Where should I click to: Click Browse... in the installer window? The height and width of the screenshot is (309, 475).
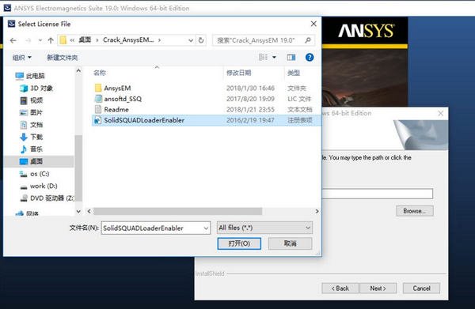pyautogui.click(x=415, y=211)
